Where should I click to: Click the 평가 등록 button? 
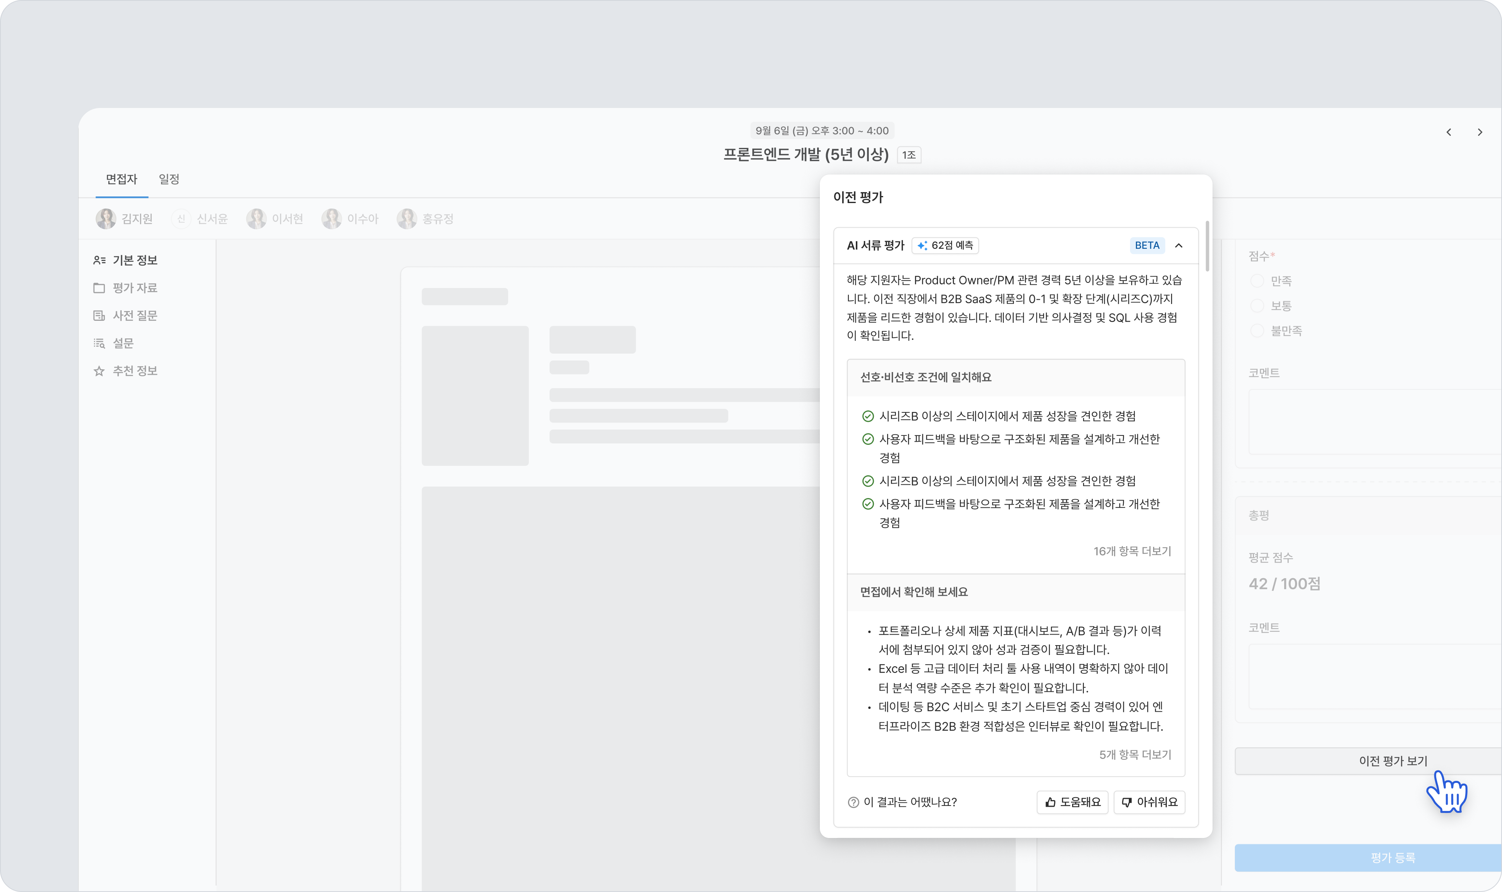(x=1369, y=858)
